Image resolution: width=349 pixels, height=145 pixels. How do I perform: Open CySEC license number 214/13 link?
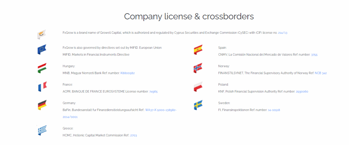[x=283, y=33]
